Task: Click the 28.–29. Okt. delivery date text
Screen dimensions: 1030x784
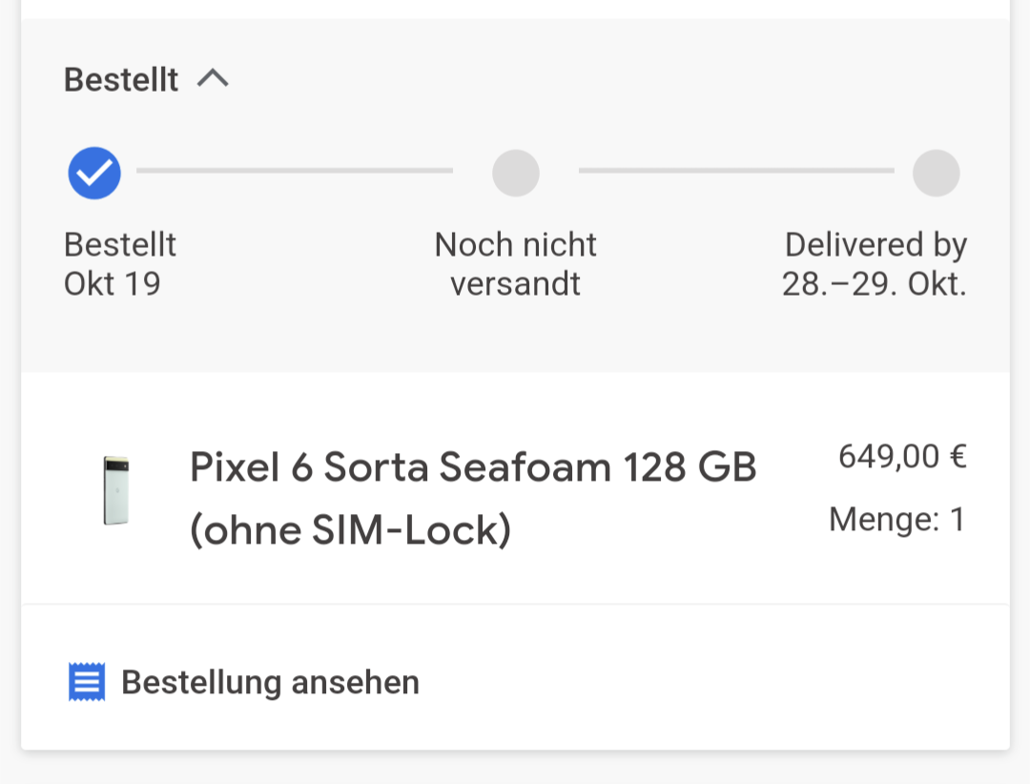Action: 875,284
